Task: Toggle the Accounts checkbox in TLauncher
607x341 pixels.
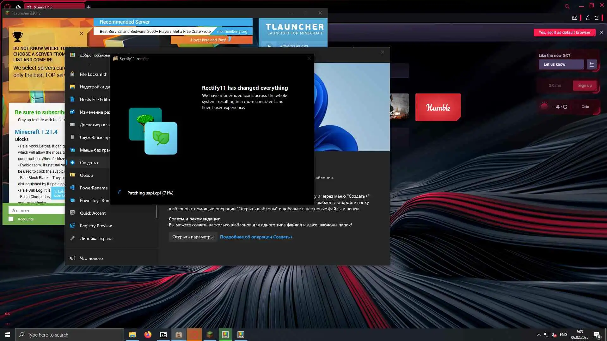Action: [11, 219]
